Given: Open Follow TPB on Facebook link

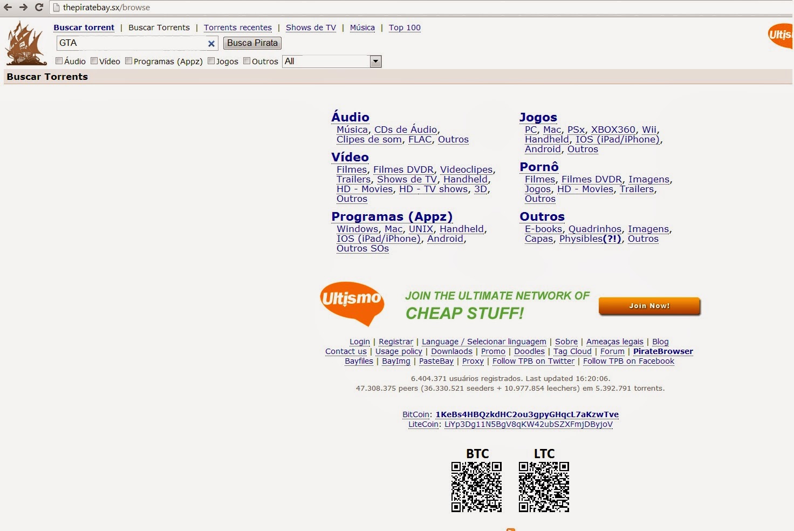Looking at the screenshot, I should pos(628,361).
